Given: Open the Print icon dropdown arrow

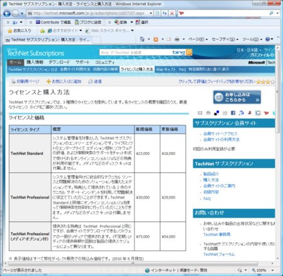Looking at the screenshot, I should [184, 39].
